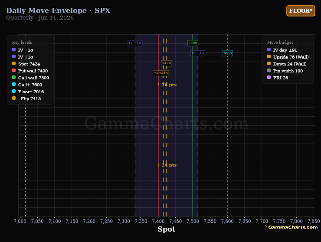The image size is (321, 242).
Task: Select the 'Put wall 7400' legend entry
Action: [x=33, y=71]
